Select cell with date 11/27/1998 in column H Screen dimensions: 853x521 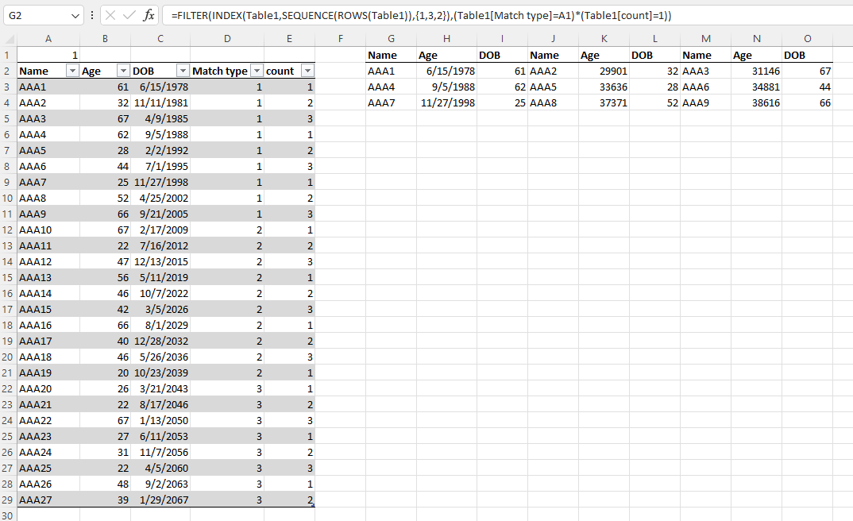446,102
